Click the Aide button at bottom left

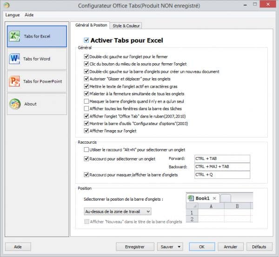click(x=18, y=247)
